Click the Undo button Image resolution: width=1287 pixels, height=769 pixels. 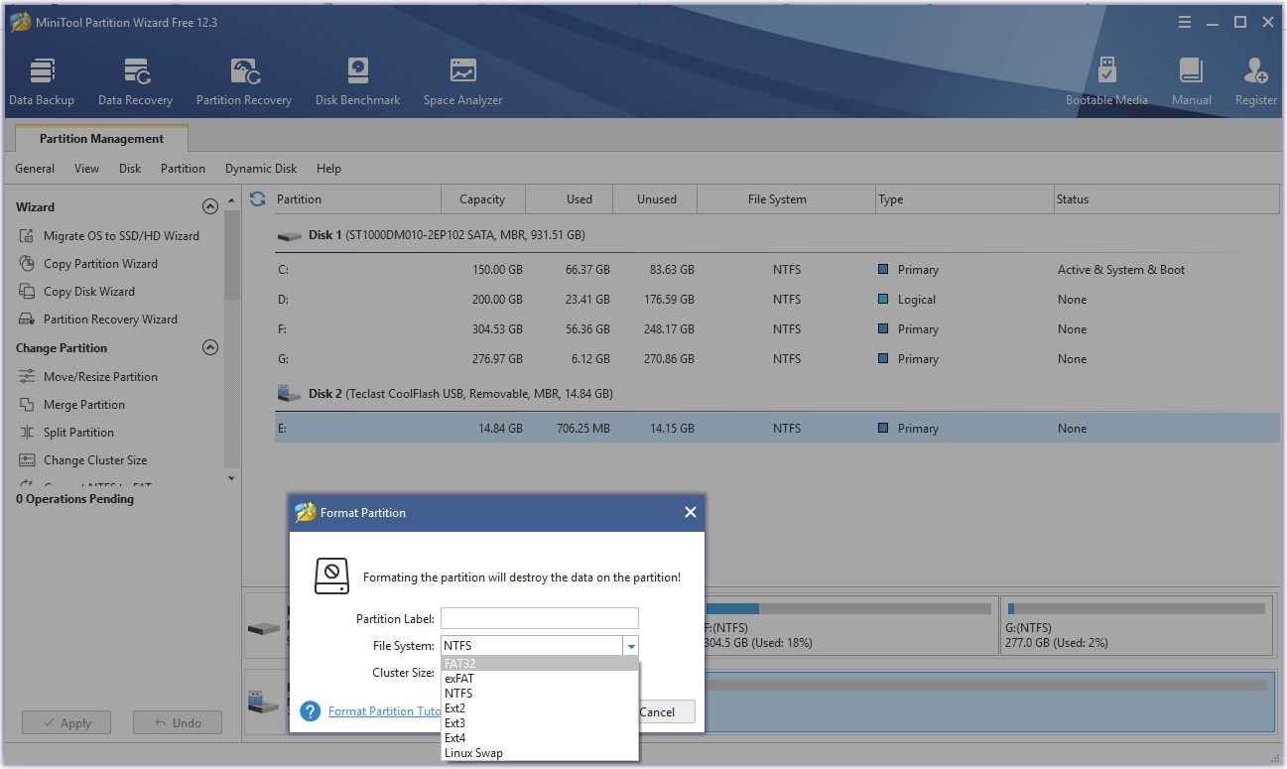click(178, 723)
